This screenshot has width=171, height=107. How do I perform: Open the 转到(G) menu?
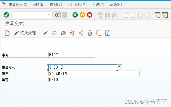pos(56,4)
